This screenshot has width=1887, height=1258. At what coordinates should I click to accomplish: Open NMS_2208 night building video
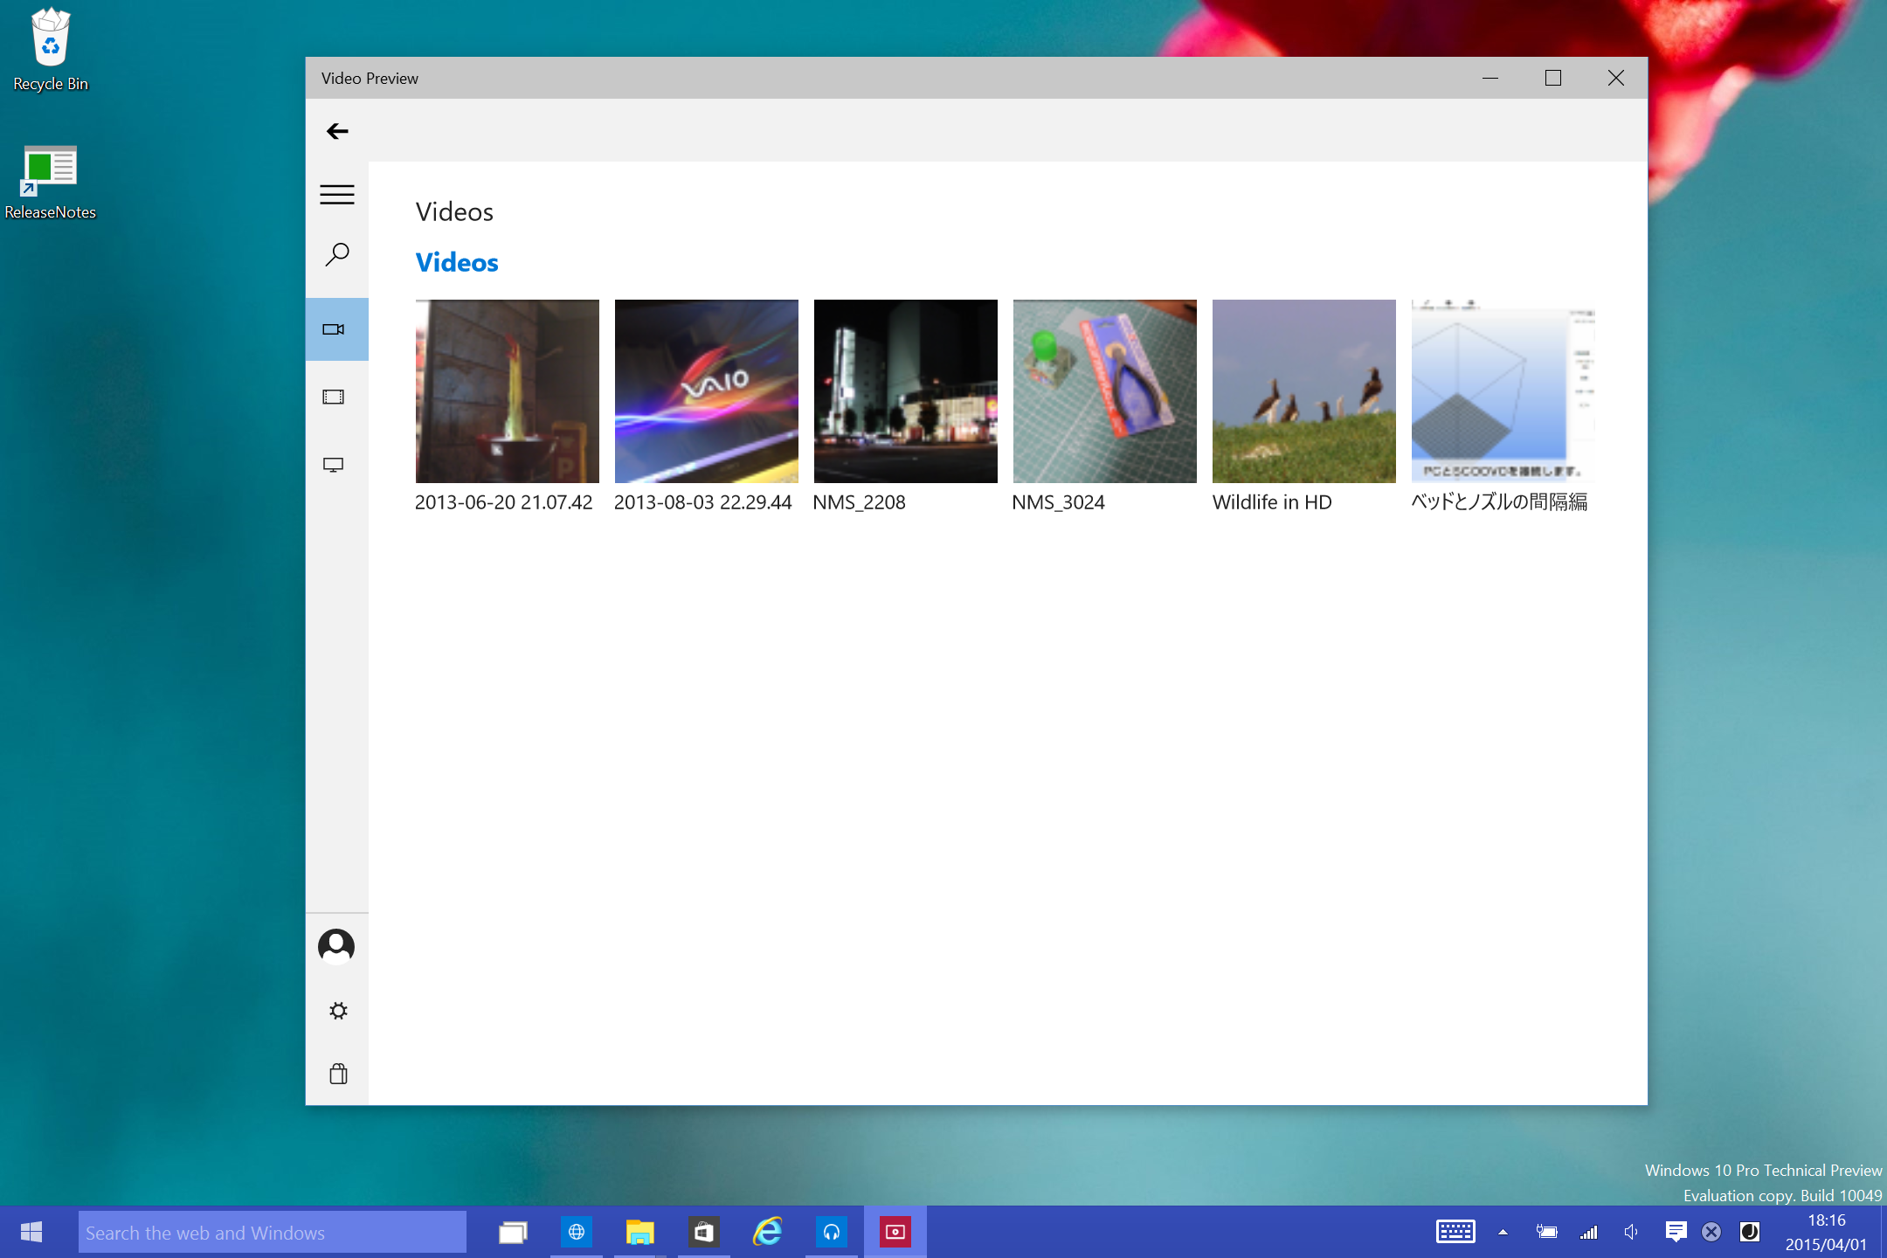coord(905,391)
